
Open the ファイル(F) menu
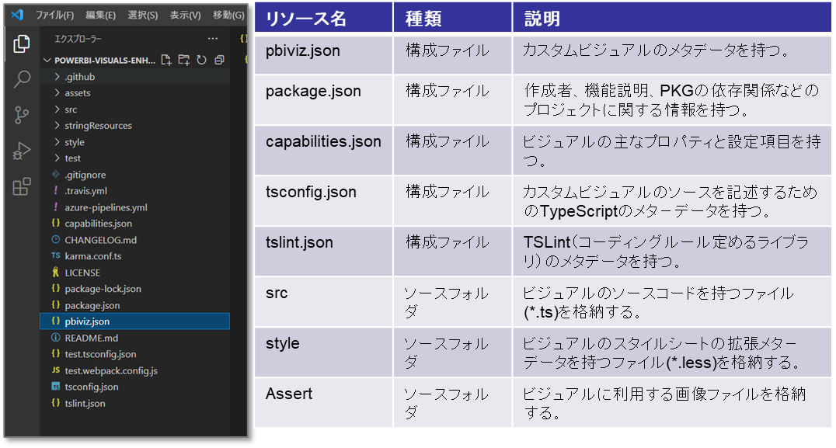coord(54,15)
